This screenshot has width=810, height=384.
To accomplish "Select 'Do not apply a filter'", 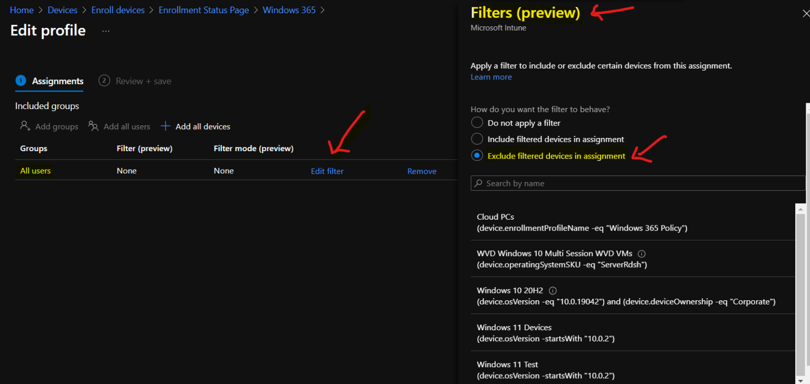I will tap(477, 122).
